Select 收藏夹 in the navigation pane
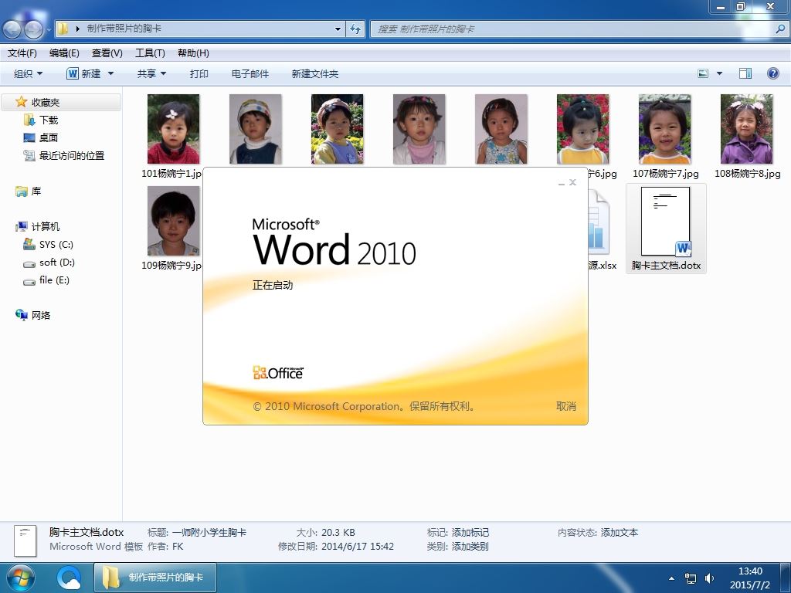The height and width of the screenshot is (593, 791). tap(62, 103)
